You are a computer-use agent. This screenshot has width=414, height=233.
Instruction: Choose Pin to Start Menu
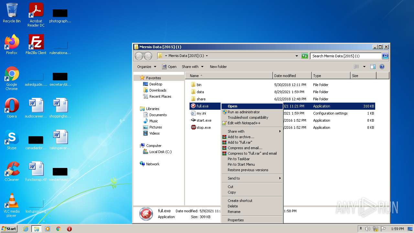click(x=252, y=164)
